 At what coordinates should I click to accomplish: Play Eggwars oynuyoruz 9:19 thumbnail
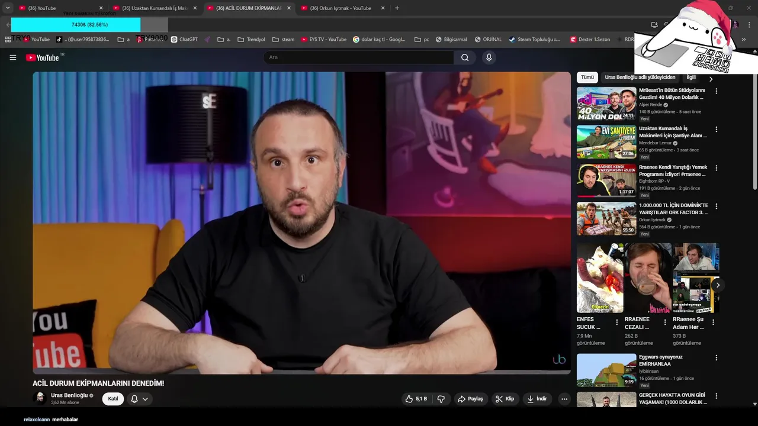606,370
